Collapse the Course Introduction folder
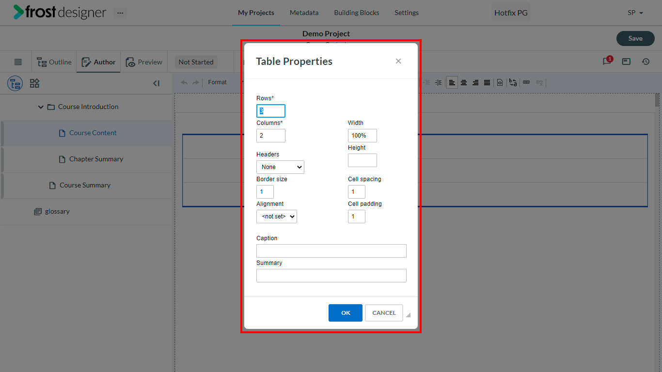 pyautogui.click(x=41, y=107)
